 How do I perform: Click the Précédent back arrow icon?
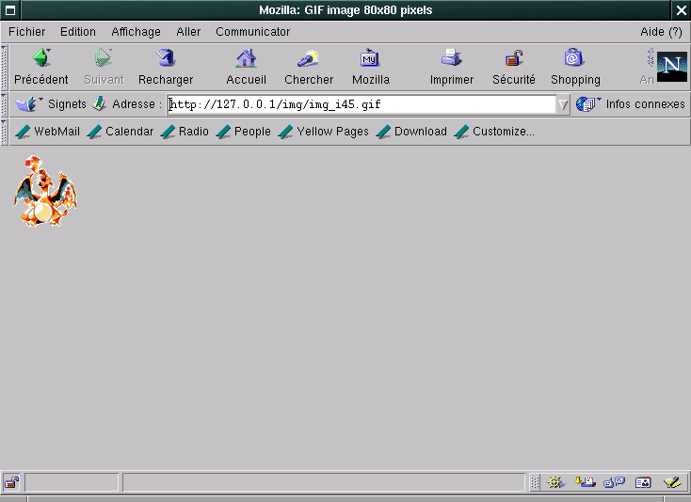point(40,59)
